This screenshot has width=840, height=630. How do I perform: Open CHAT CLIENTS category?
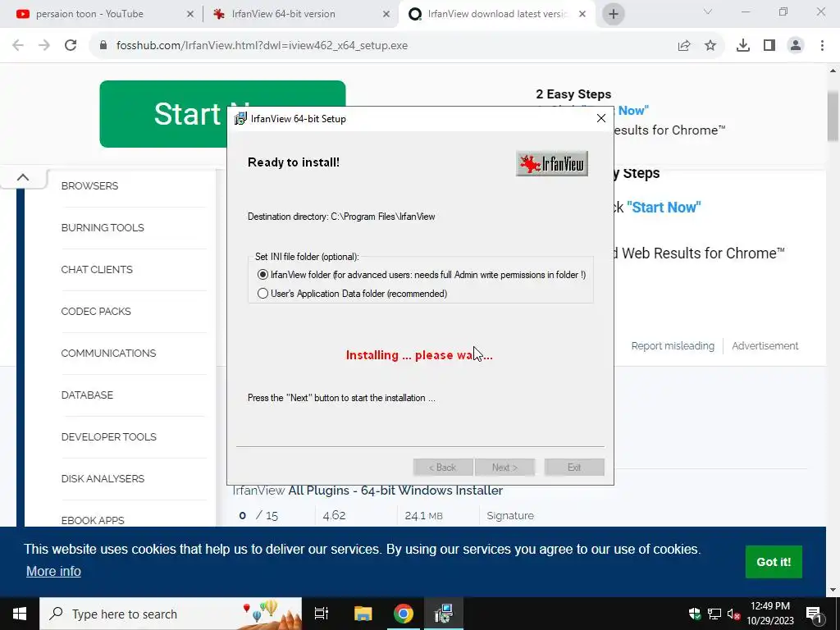[97, 269]
